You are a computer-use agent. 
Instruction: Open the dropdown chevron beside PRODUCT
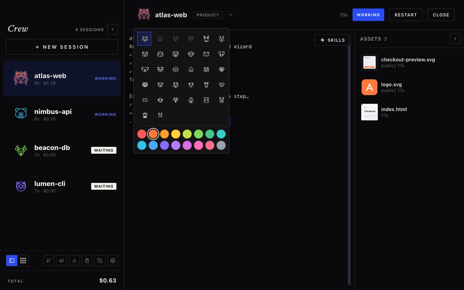231,15
